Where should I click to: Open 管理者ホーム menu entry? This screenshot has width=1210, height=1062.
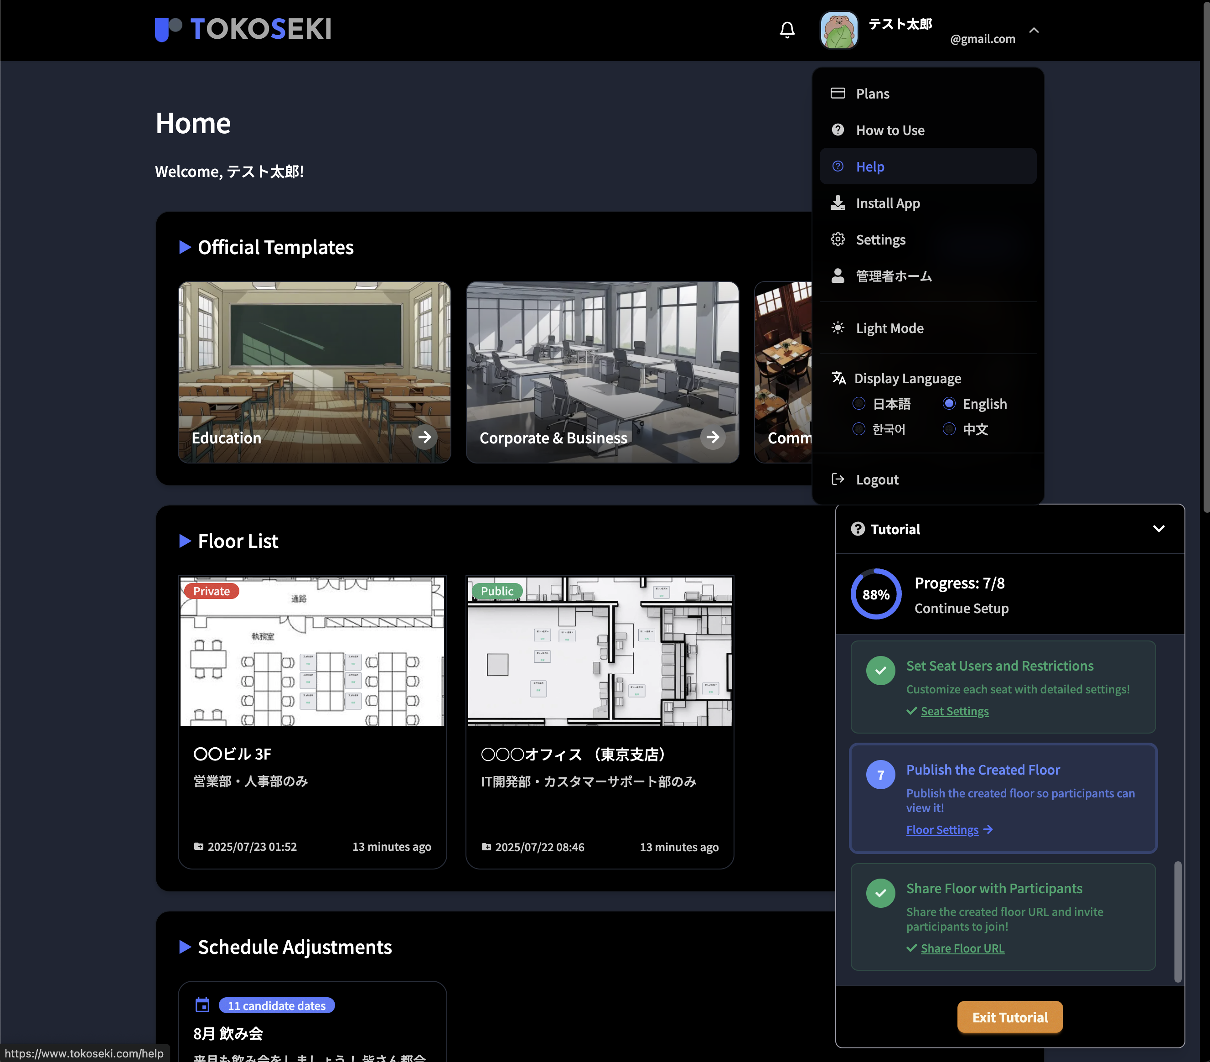928,276
